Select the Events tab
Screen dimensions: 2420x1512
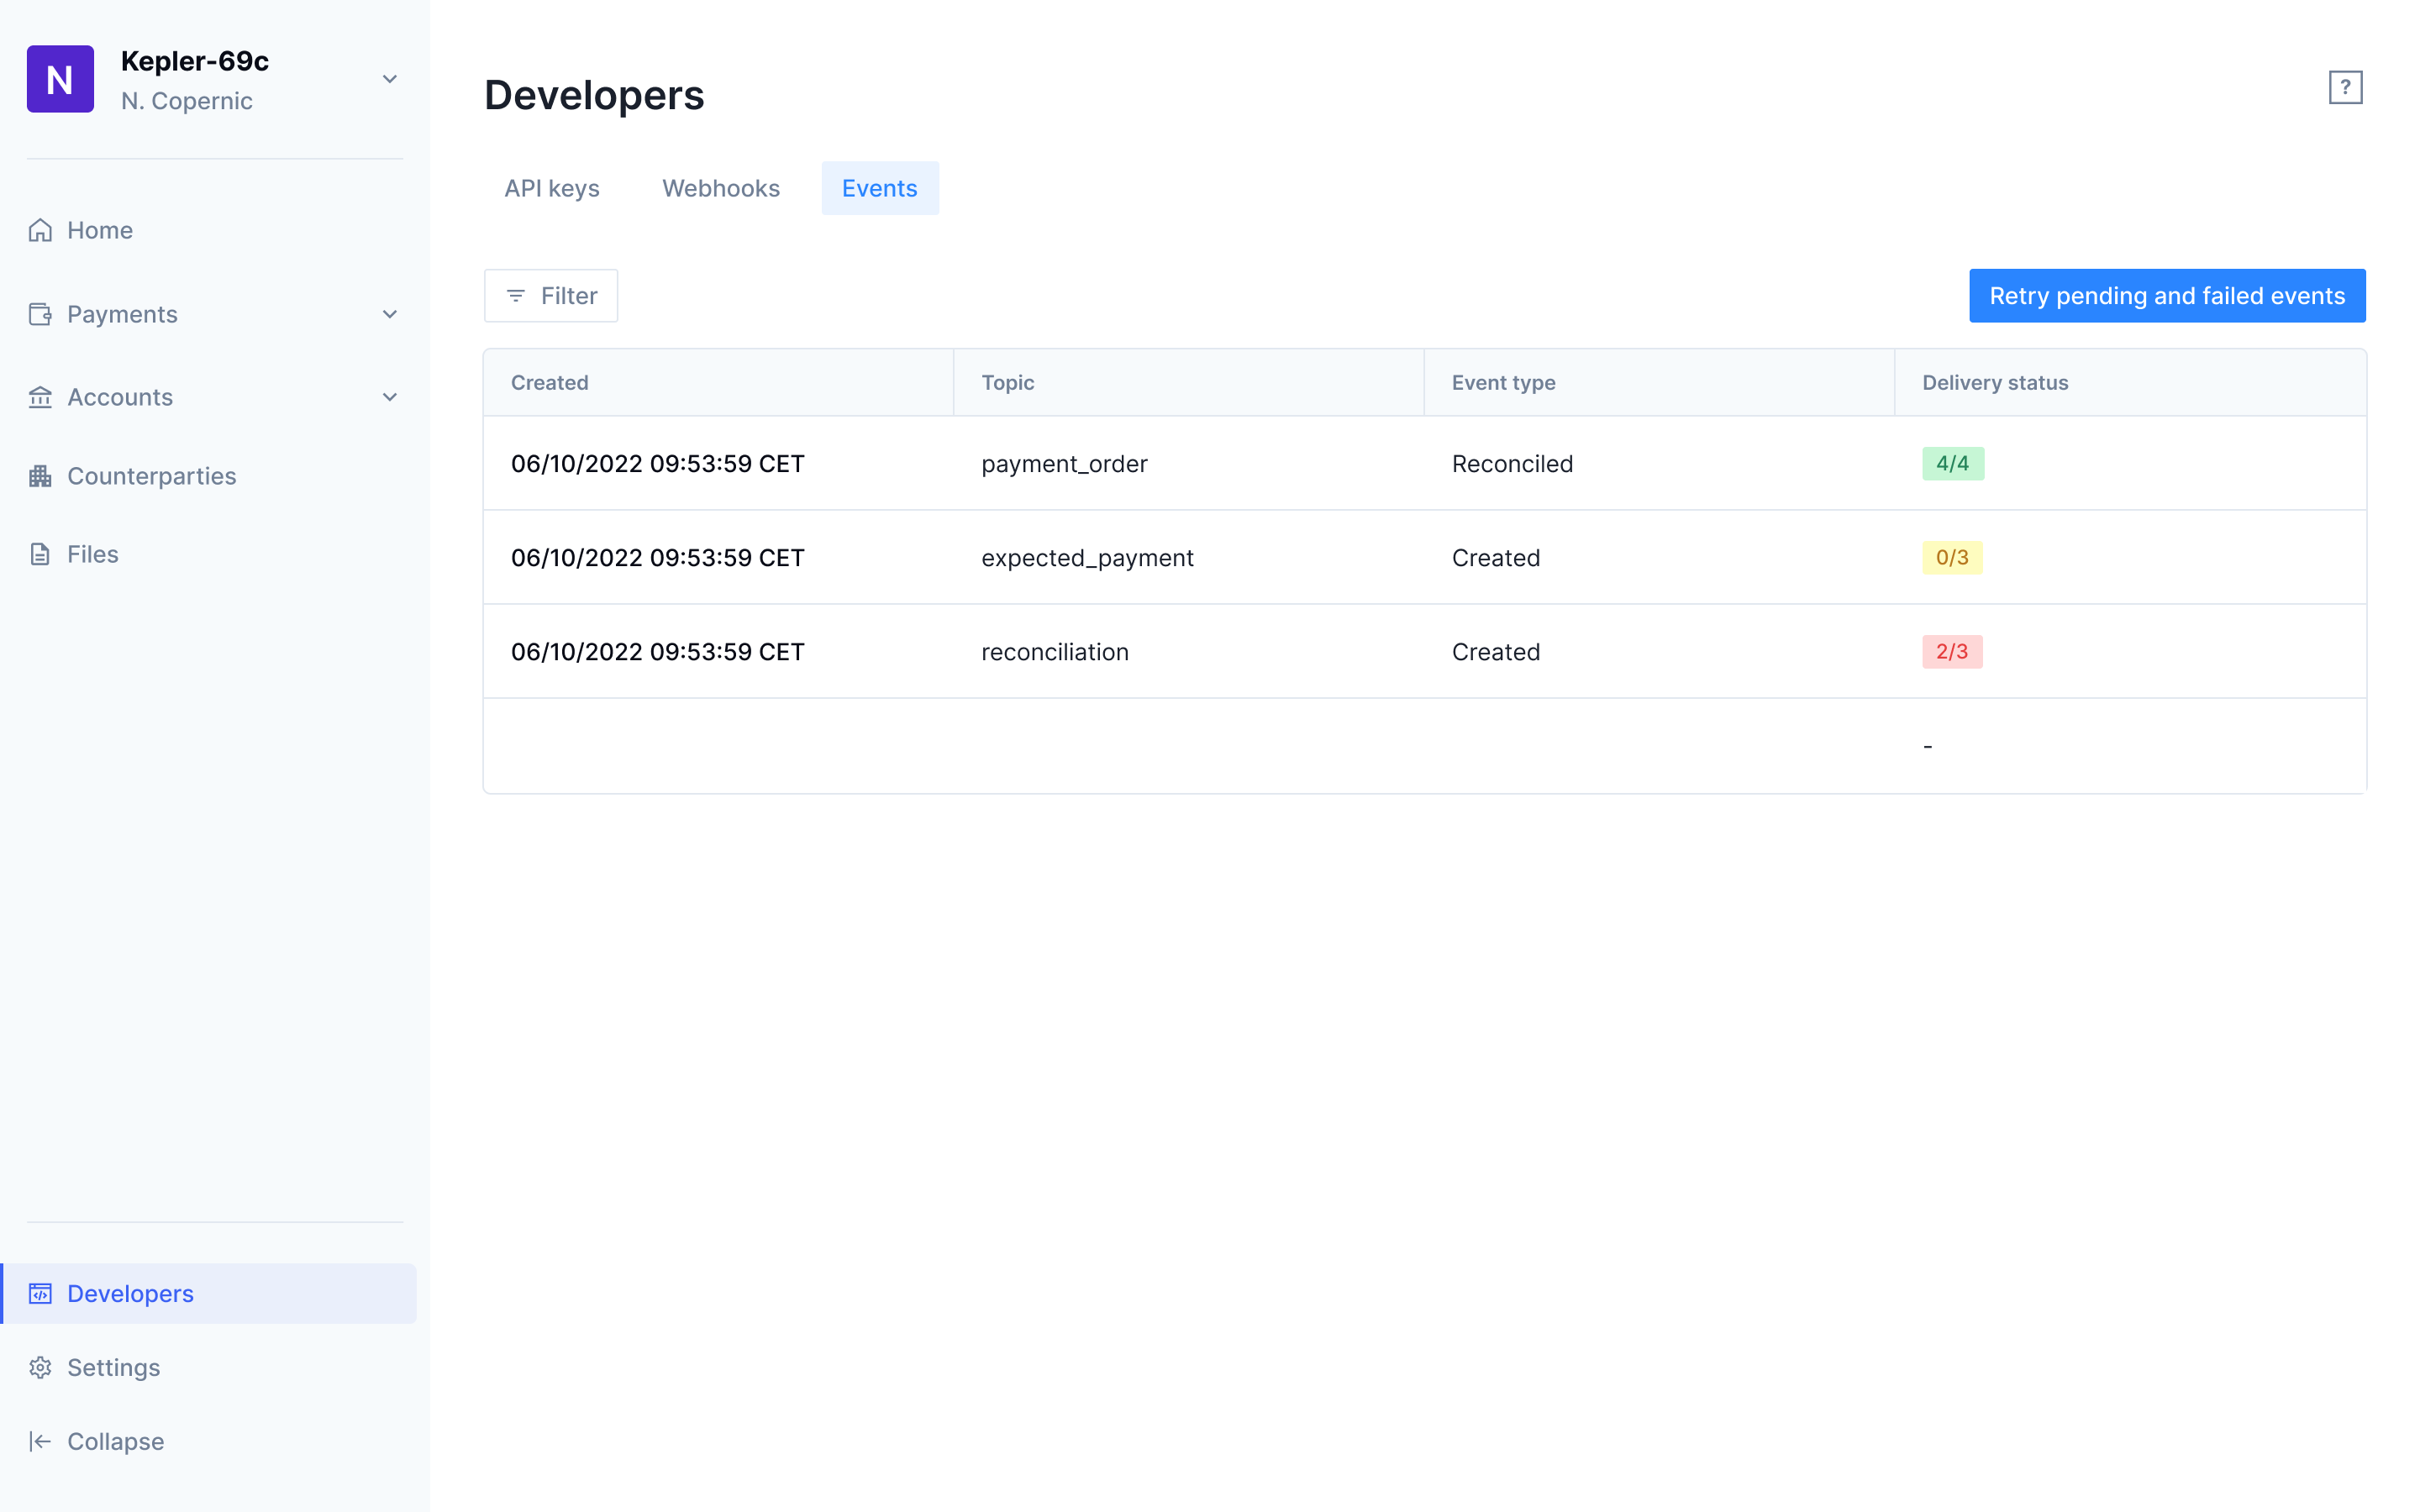[x=879, y=188]
